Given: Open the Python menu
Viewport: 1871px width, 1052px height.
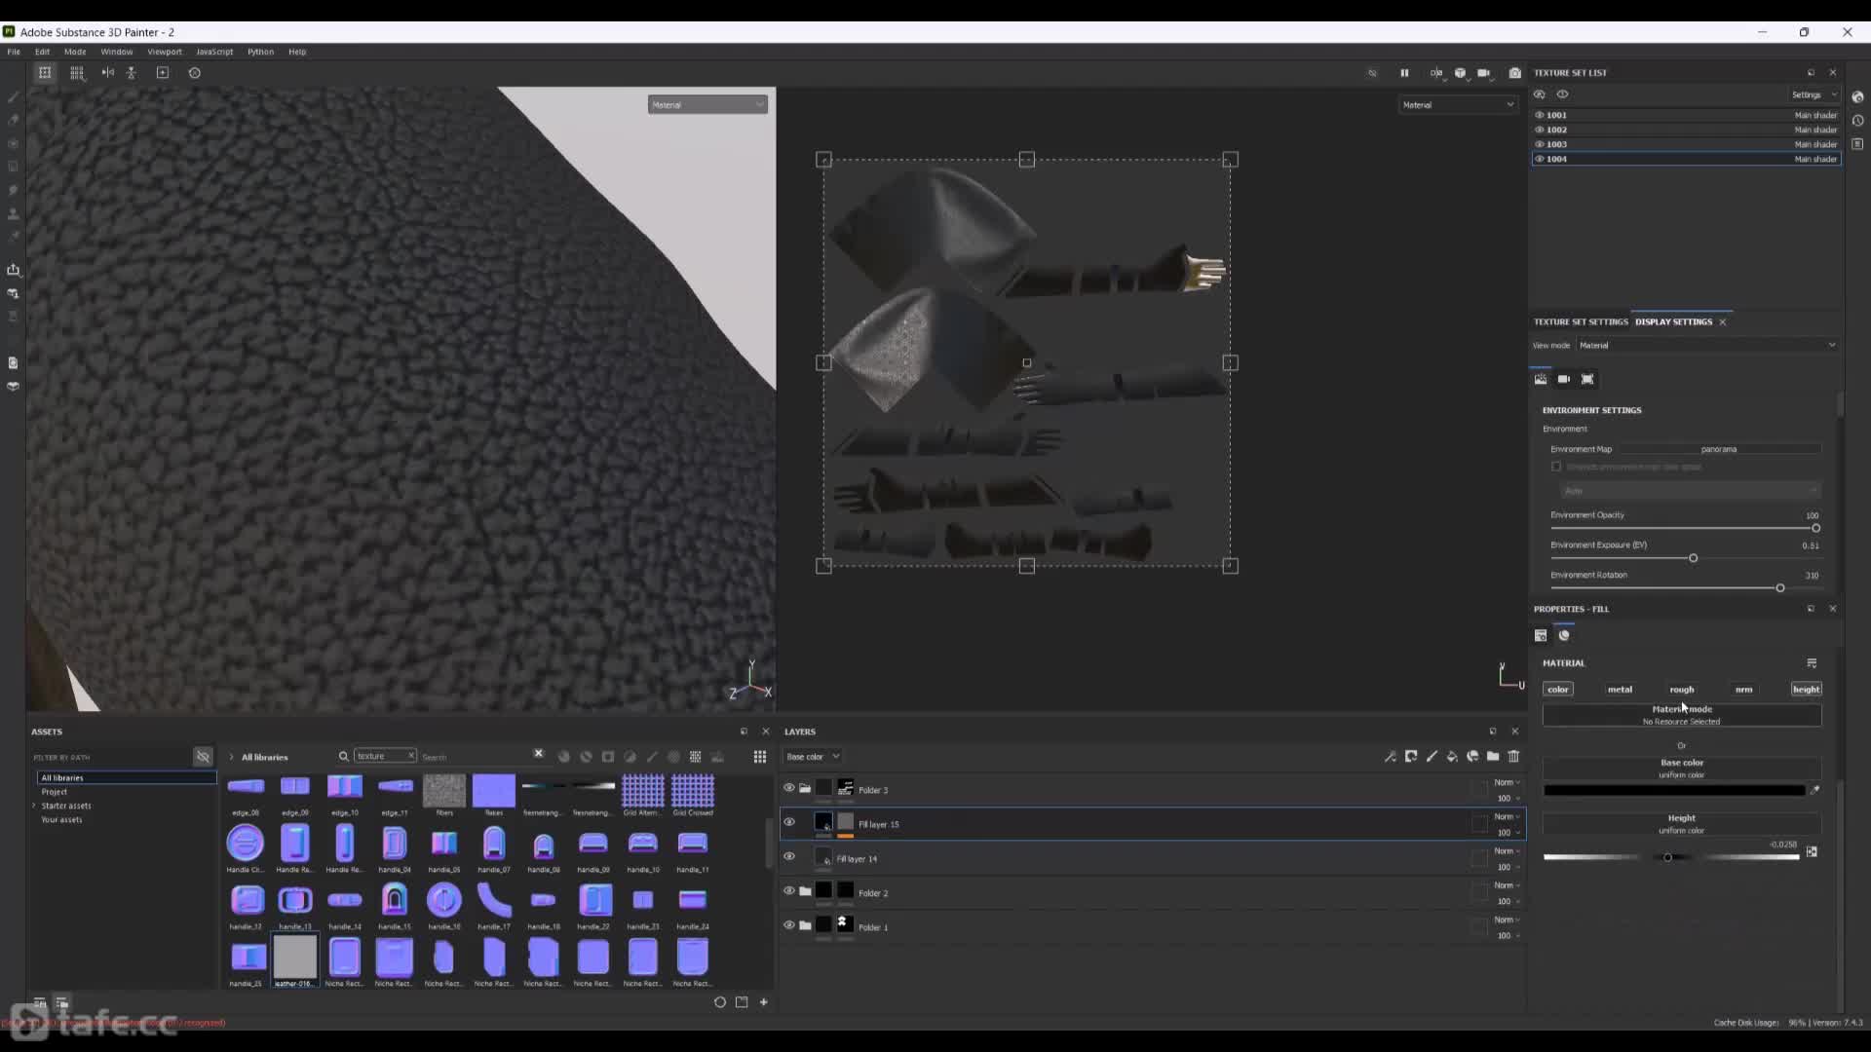Looking at the screenshot, I should click(x=260, y=52).
